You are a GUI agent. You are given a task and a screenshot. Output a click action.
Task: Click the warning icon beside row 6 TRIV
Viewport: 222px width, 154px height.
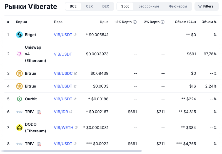(39, 112)
